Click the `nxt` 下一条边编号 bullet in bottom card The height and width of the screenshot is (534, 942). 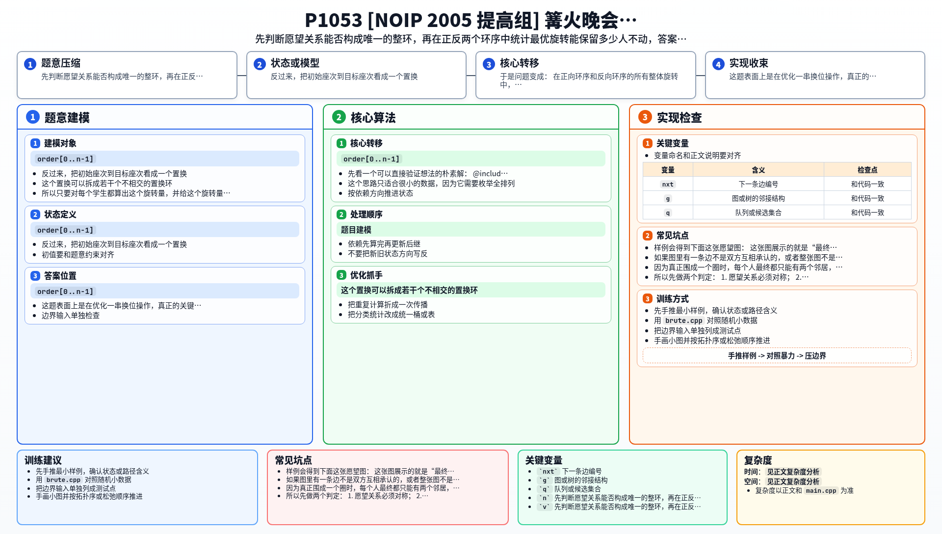pyautogui.click(x=569, y=471)
